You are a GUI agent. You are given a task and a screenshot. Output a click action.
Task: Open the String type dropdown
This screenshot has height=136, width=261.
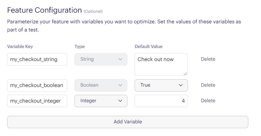[101, 59]
